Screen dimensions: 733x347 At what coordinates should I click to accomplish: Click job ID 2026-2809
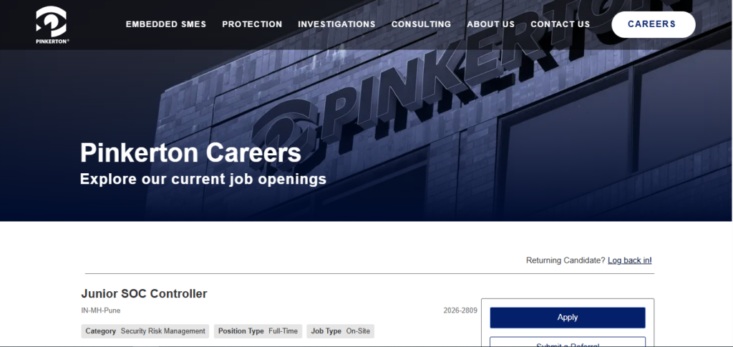tap(460, 311)
